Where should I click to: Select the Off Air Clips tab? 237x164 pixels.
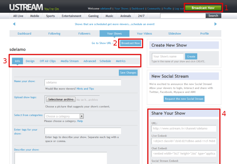point(48,61)
